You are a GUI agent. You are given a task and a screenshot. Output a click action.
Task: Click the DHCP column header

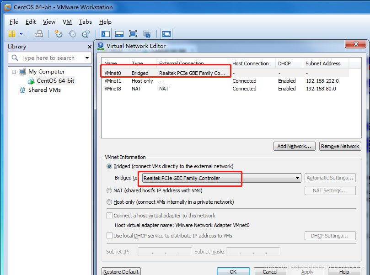point(289,63)
